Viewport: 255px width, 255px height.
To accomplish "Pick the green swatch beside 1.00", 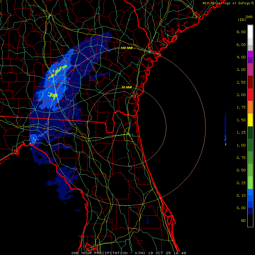I will click(250, 145).
